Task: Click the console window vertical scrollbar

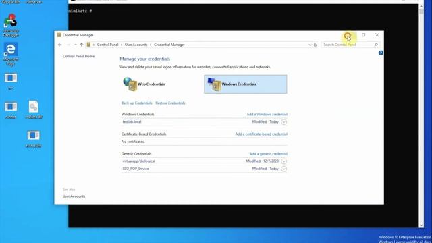Action: click(x=421, y=115)
